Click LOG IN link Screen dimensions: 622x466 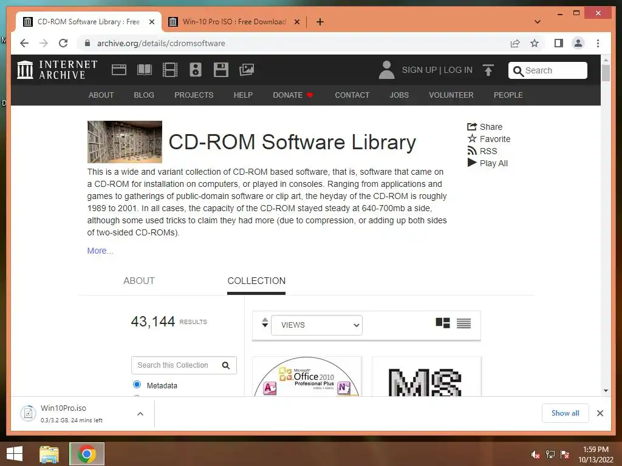click(458, 70)
